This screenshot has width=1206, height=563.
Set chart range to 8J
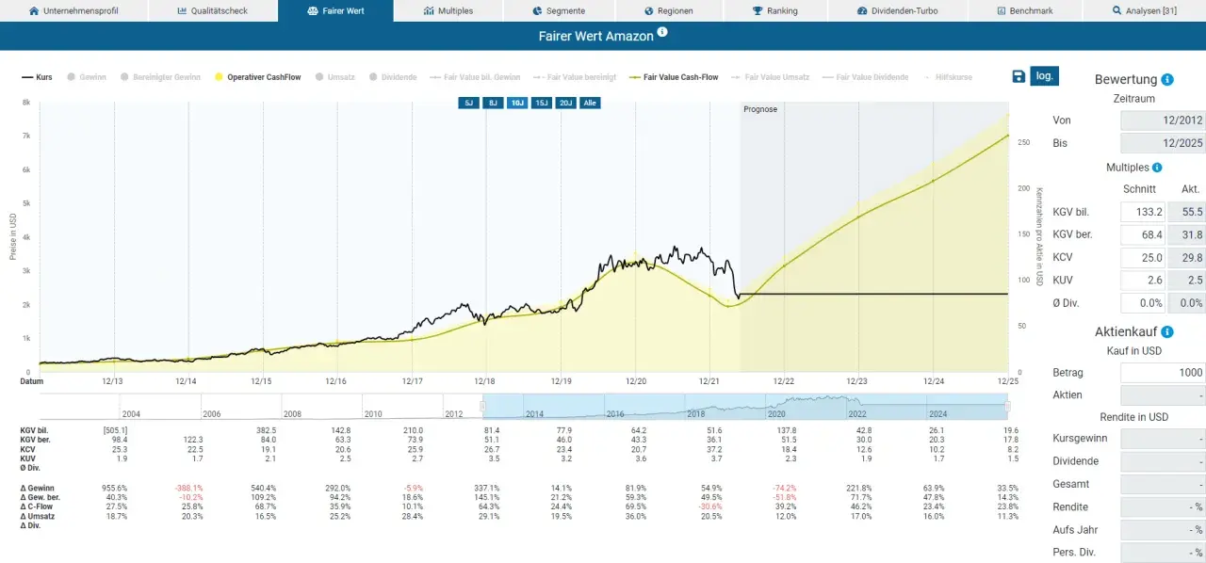(x=492, y=103)
